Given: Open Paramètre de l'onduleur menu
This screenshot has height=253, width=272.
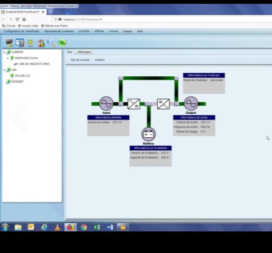Looking at the screenshot, I should point(59,31).
